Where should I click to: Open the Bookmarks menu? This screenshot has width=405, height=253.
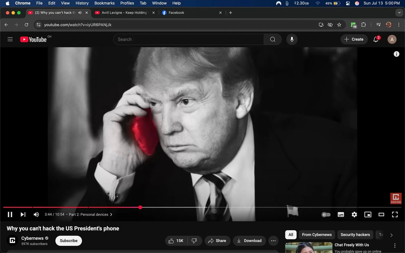click(104, 3)
